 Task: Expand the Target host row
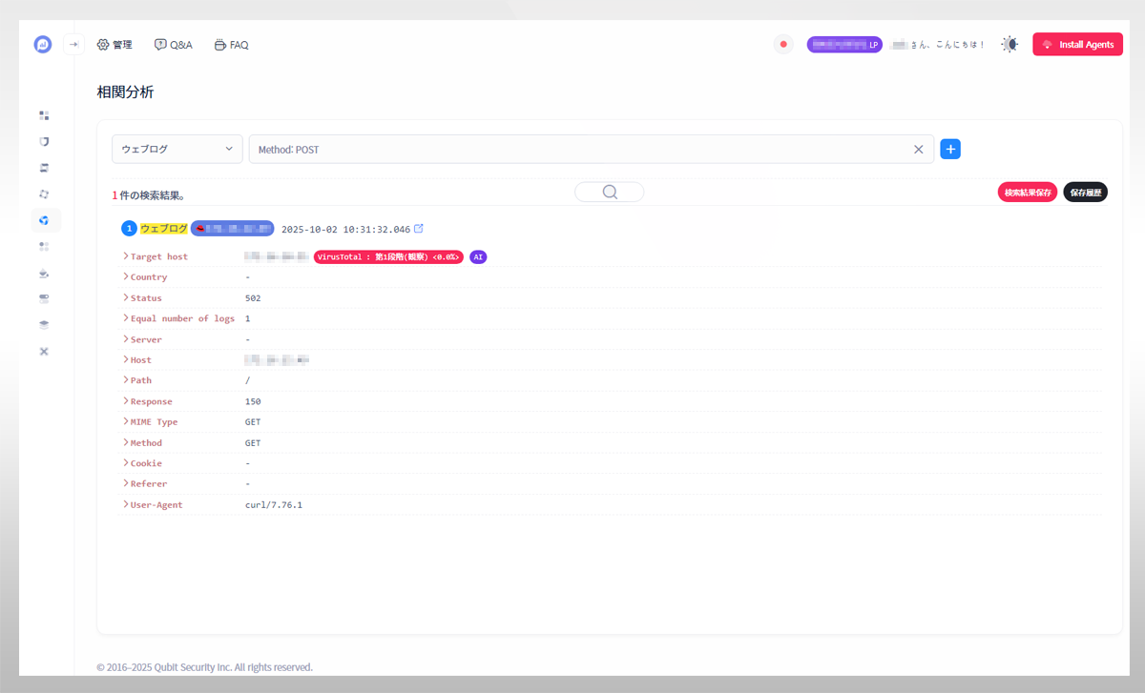point(126,256)
